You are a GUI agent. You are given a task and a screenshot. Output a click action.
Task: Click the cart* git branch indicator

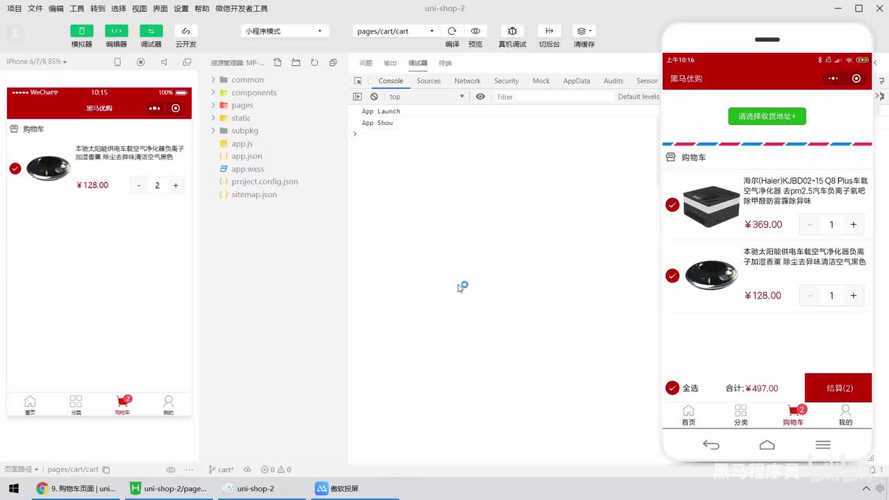pos(222,469)
